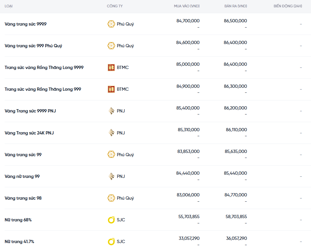The width and height of the screenshot is (311, 251).
Task: Click buy price 84,440,000
Action: point(188,173)
